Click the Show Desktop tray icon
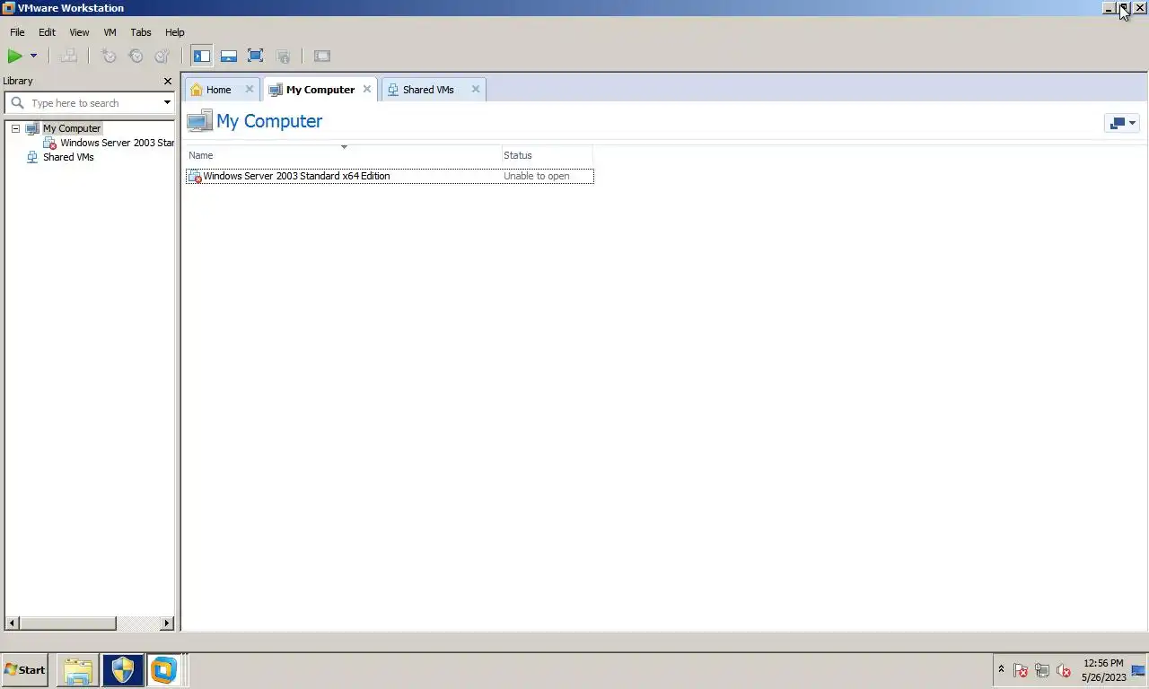The image size is (1149, 689). click(x=1138, y=670)
